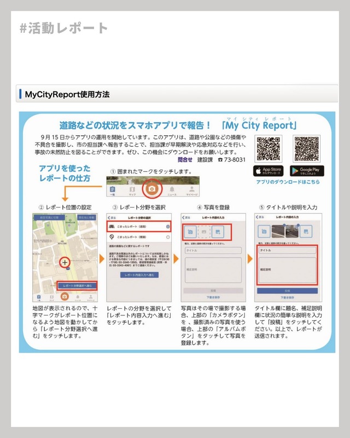Image resolution: width=350 pixels, height=438 pixels.
Task: Click the right QR code for Google Play
Action: click(x=307, y=148)
